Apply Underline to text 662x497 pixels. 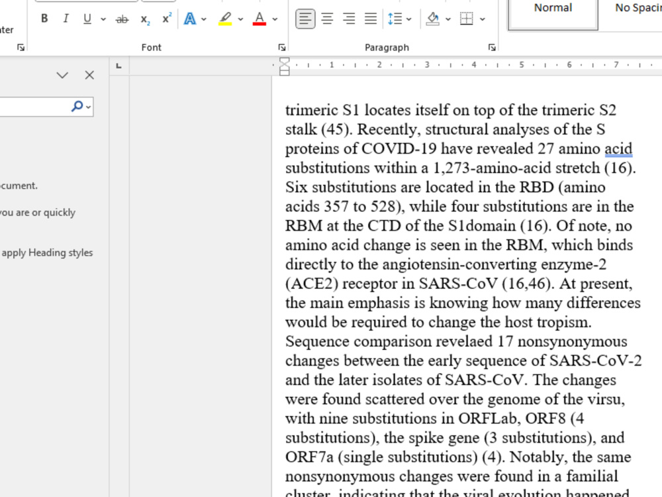click(x=87, y=19)
